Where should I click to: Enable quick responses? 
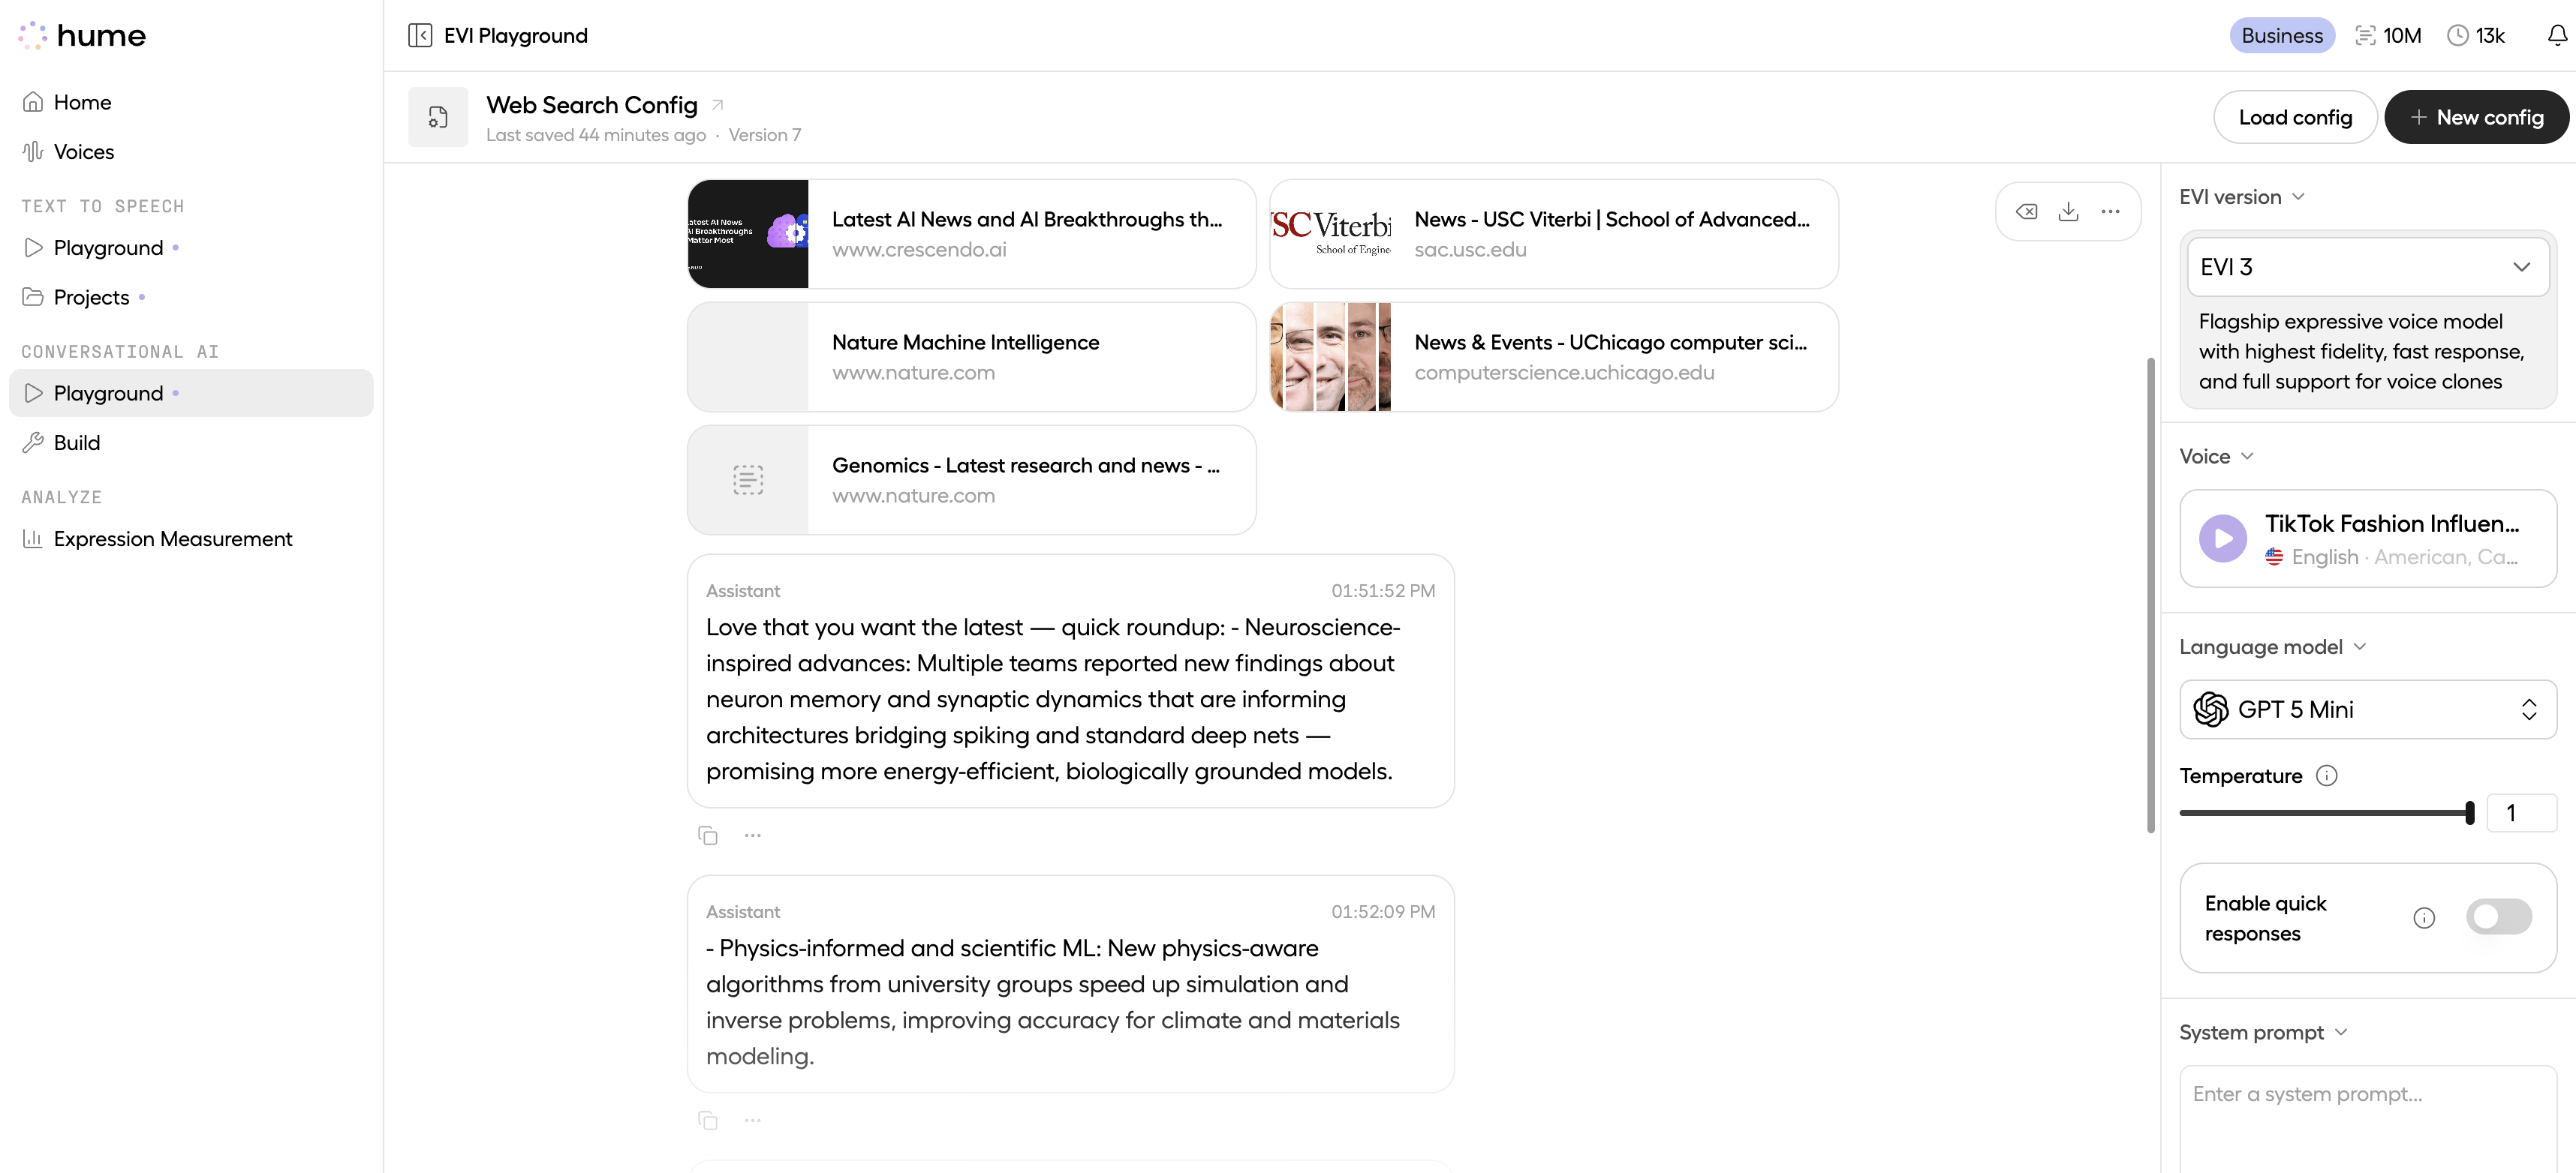(2498, 916)
